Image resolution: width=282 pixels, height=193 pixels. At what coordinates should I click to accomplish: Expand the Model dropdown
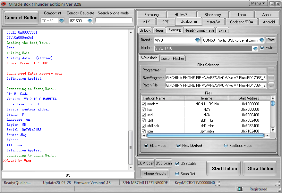pyautogui.click(x=255, y=48)
